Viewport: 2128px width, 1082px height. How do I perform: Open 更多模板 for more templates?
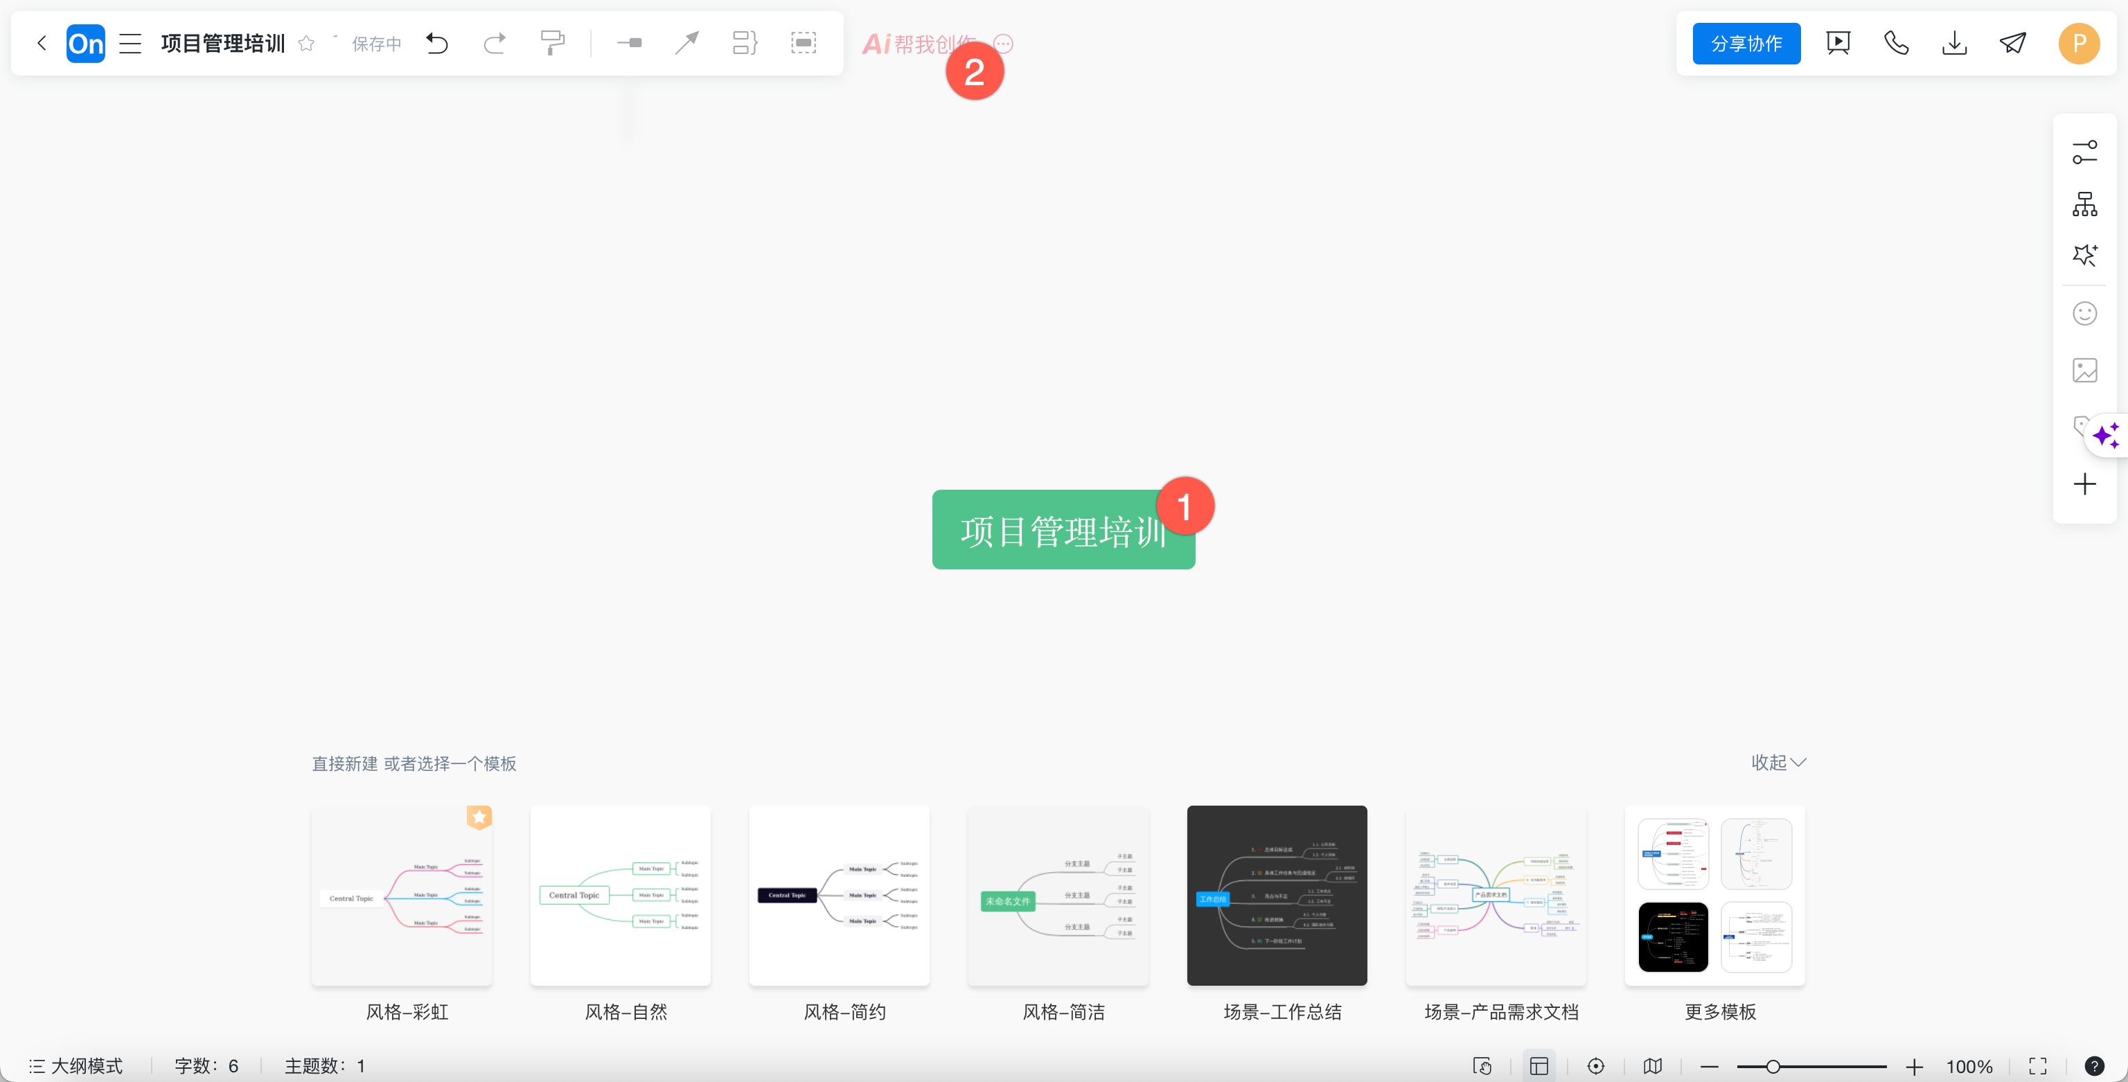1715,896
